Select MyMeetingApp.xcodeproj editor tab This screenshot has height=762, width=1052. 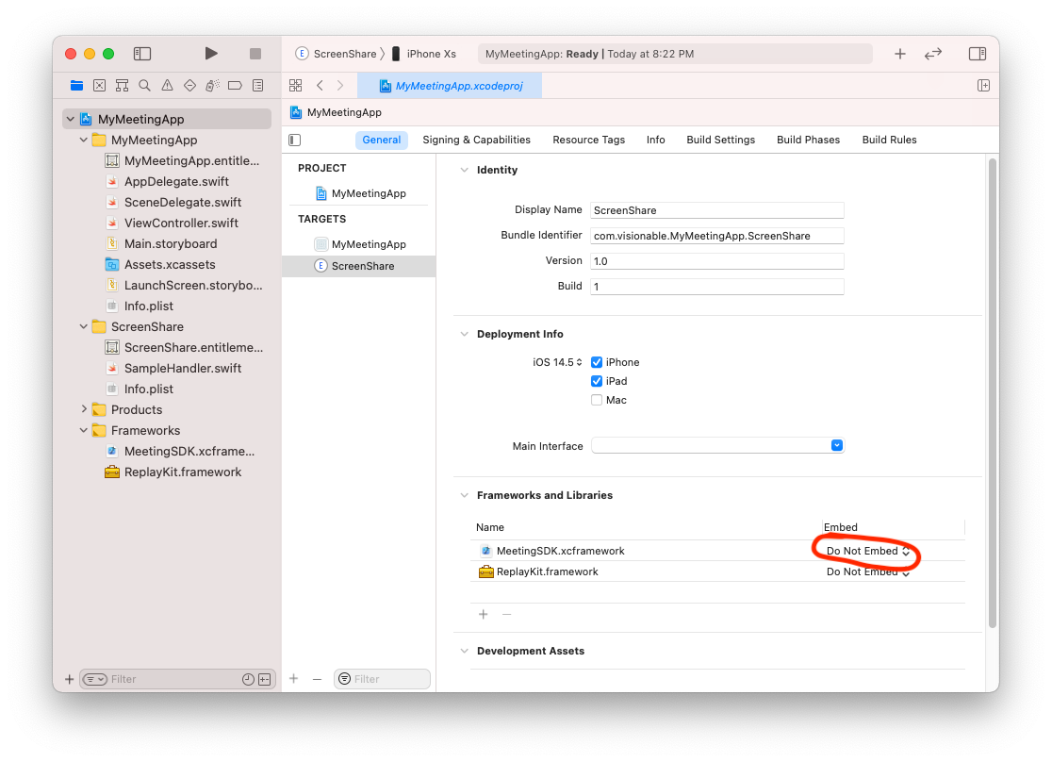click(451, 85)
